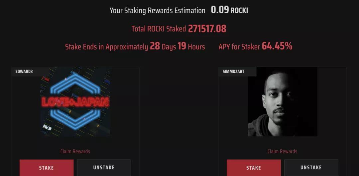Open the Love Japan neon album artwork
This screenshot has width=359, height=176.
[75, 101]
